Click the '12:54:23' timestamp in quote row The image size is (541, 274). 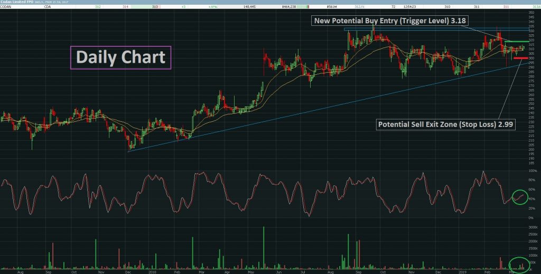pos(409,6)
